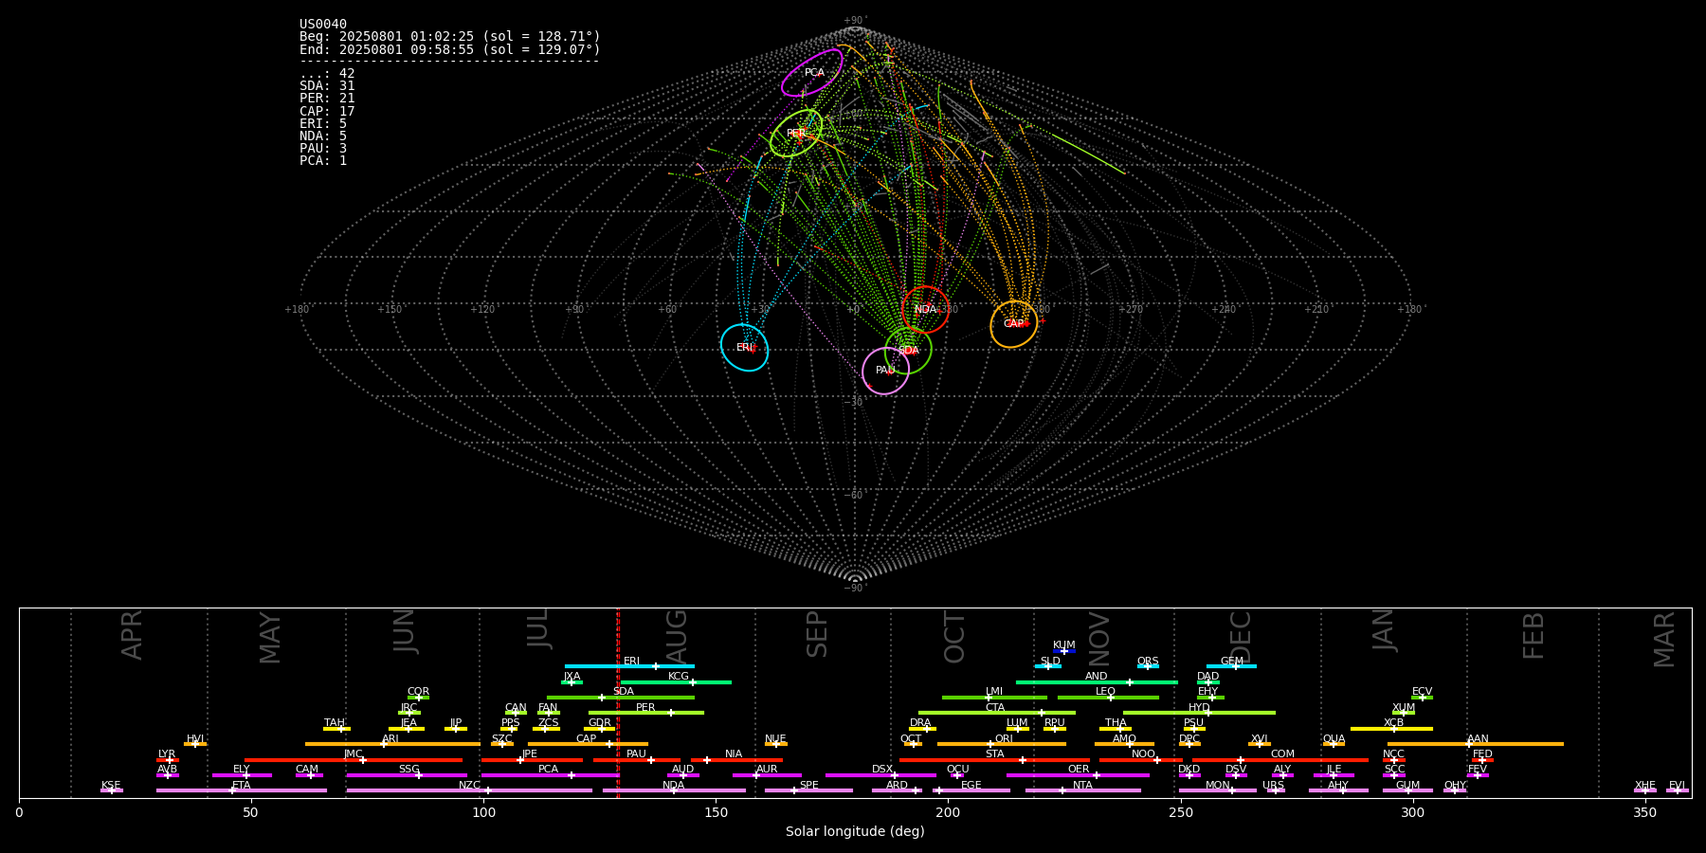Select the orange CAP radiant circle on map

(x=1014, y=324)
